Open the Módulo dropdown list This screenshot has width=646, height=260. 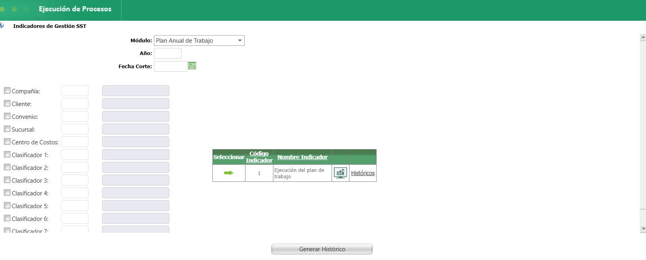tap(199, 41)
